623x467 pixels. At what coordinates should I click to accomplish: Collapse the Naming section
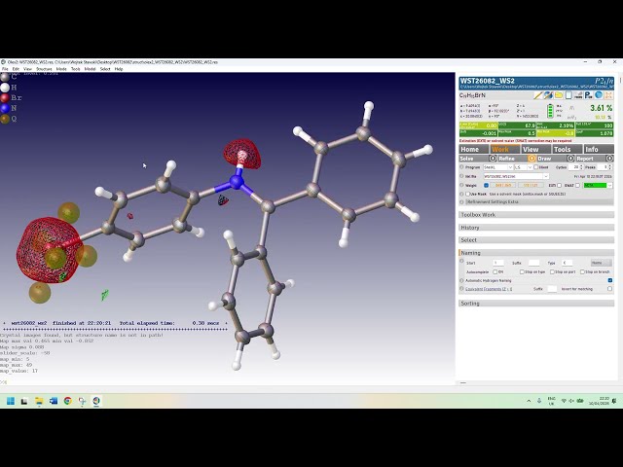tap(536, 253)
